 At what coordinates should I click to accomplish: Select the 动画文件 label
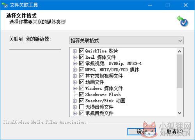[95, 82]
